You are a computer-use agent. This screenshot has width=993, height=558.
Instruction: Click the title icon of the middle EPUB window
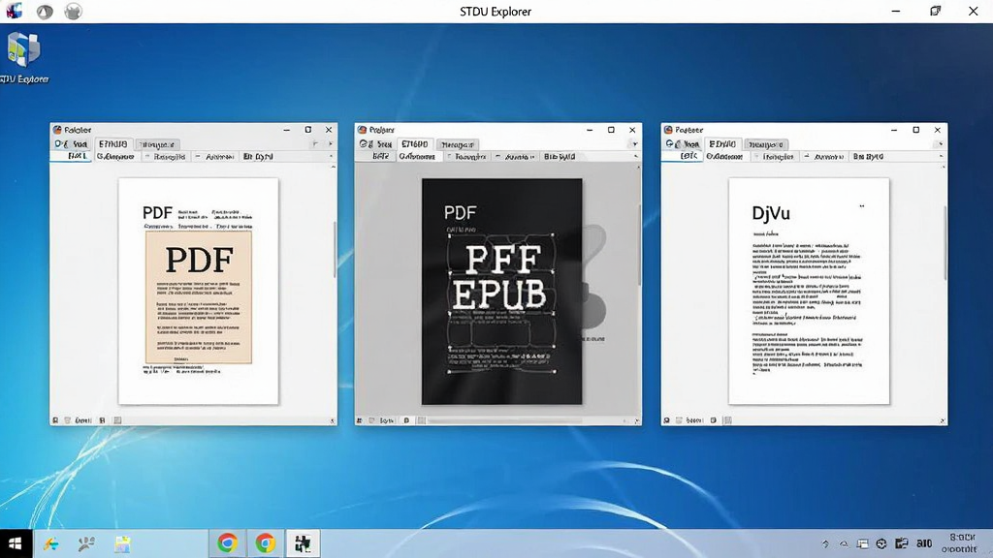coord(363,130)
